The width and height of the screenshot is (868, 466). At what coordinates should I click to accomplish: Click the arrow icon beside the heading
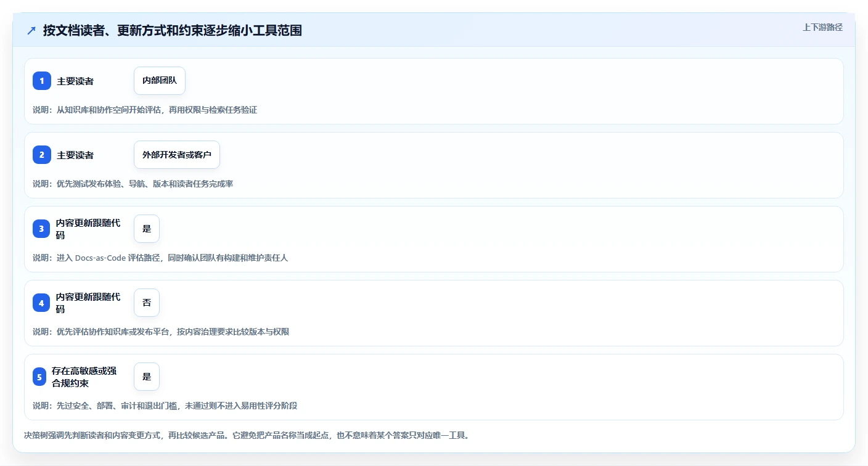click(31, 30)
